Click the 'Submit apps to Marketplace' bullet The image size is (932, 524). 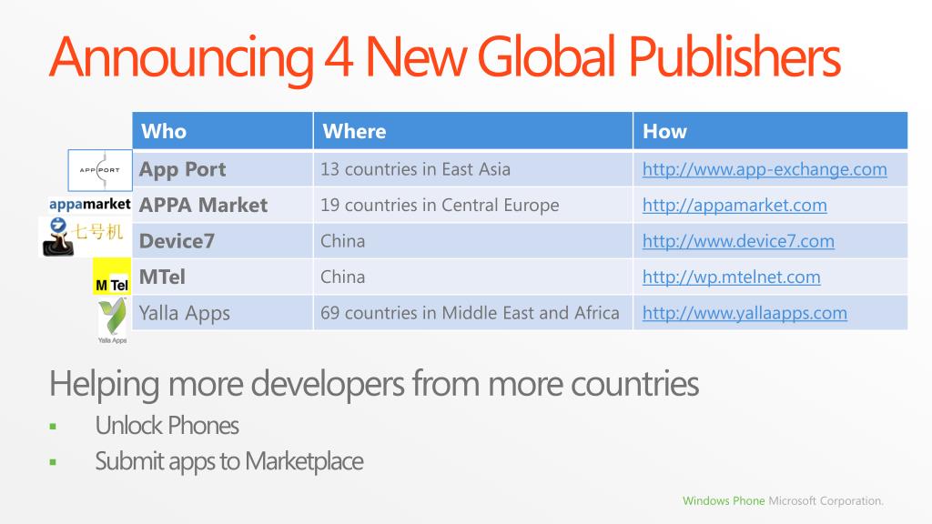[x=229, y=461]
